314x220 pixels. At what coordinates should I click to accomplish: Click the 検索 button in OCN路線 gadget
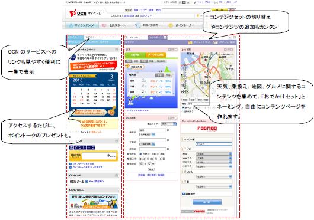tap(151, 169)
